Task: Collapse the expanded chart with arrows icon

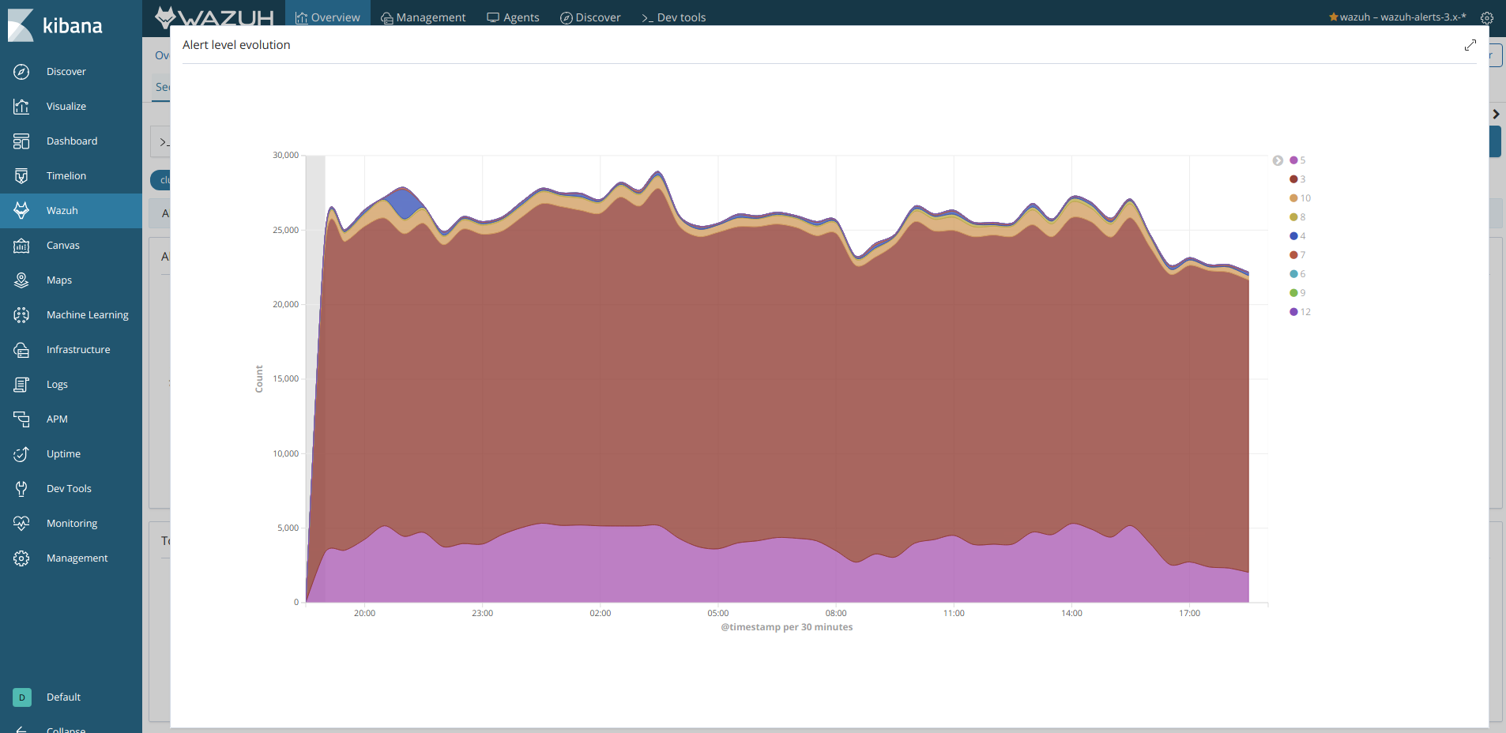Action: pyautogui.click(x=1470, y=45)
